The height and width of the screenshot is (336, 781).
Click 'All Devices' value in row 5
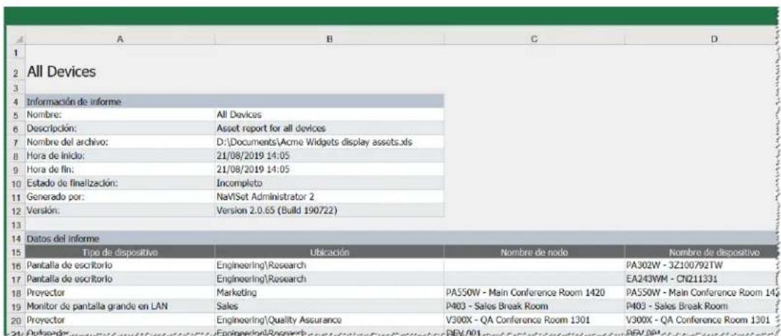tap(329, 114)
